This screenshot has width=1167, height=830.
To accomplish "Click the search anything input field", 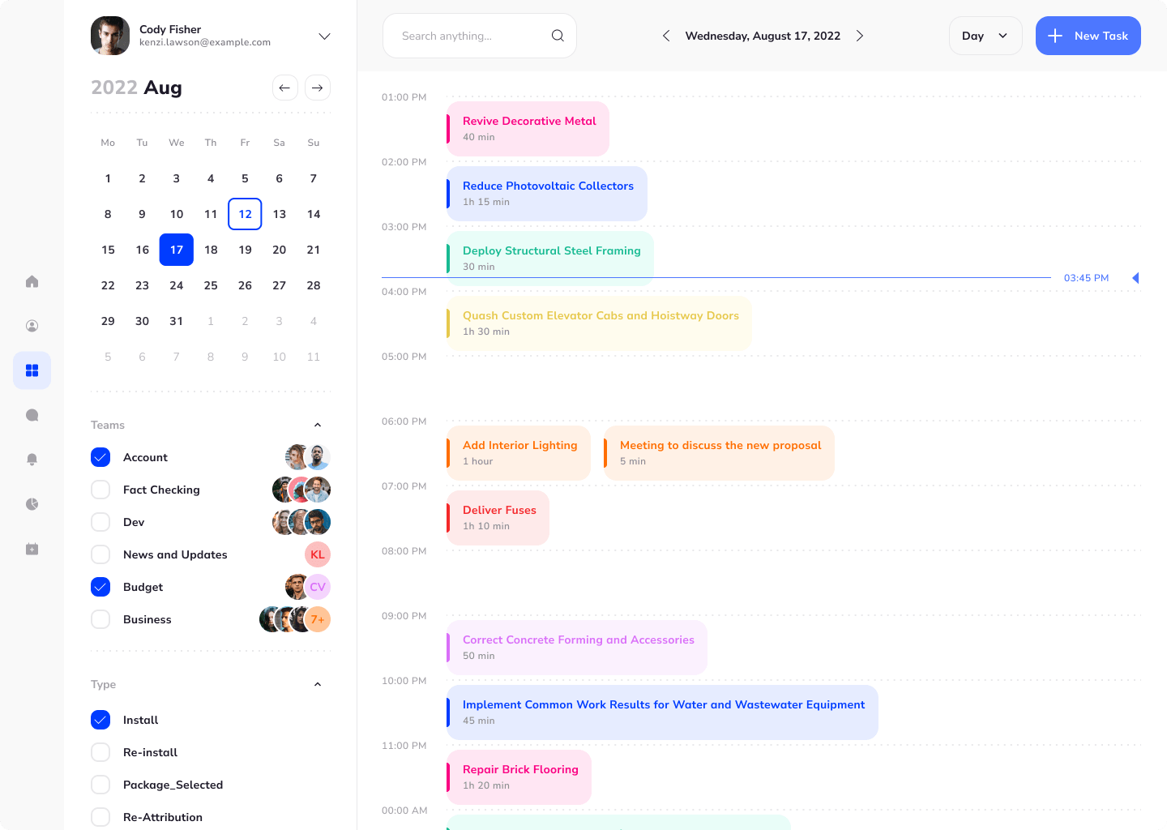I will click(x=462, y=36).
